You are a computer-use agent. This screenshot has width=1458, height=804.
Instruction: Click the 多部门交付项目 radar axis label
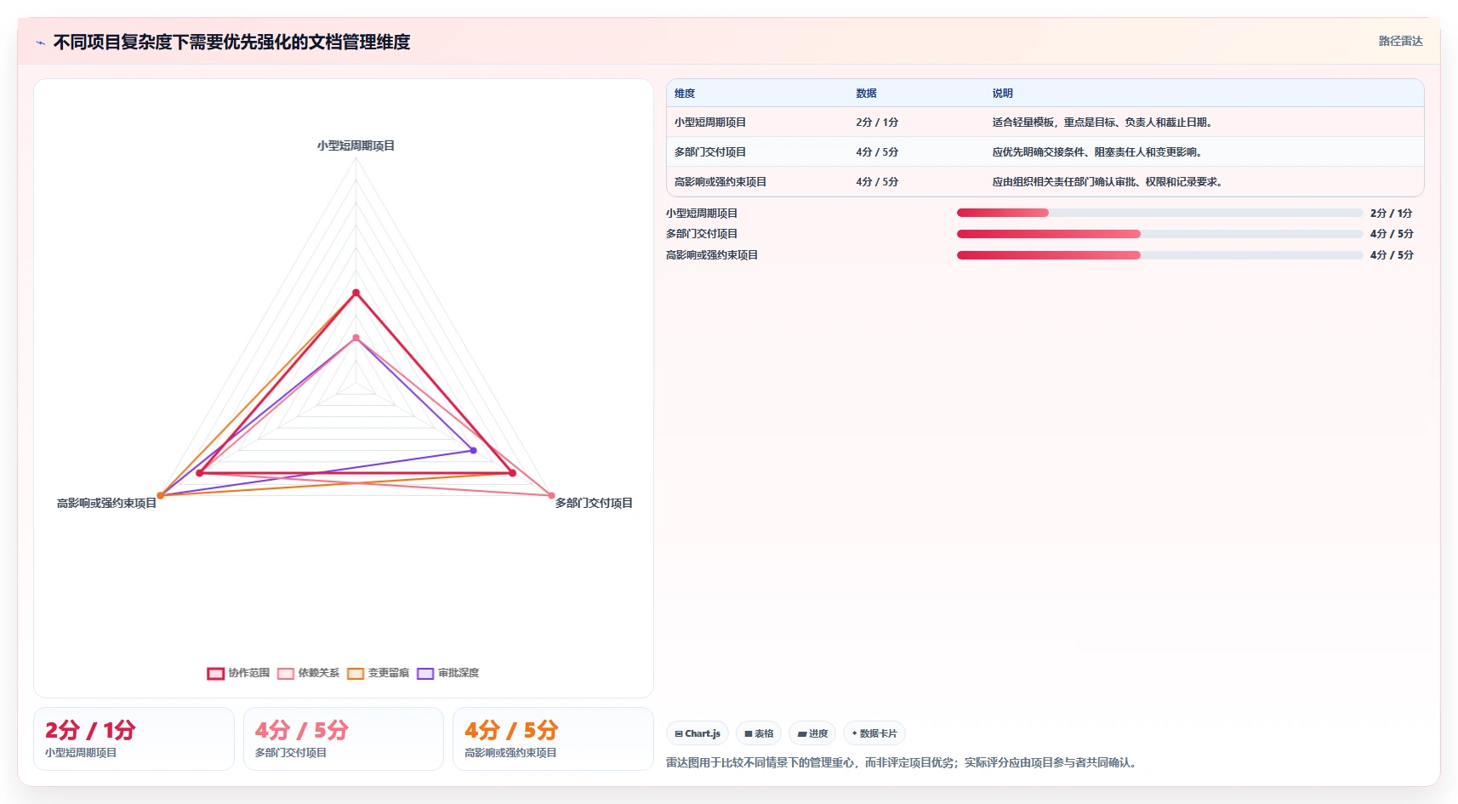pyautogui.click(x=594, y=503)
